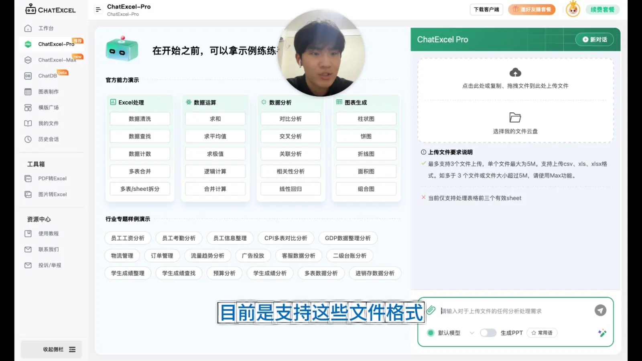This screenshot has width=642, height=361.
Task: Click the 模版广场 template plaza icon
Action: click(x=28, y=107)
